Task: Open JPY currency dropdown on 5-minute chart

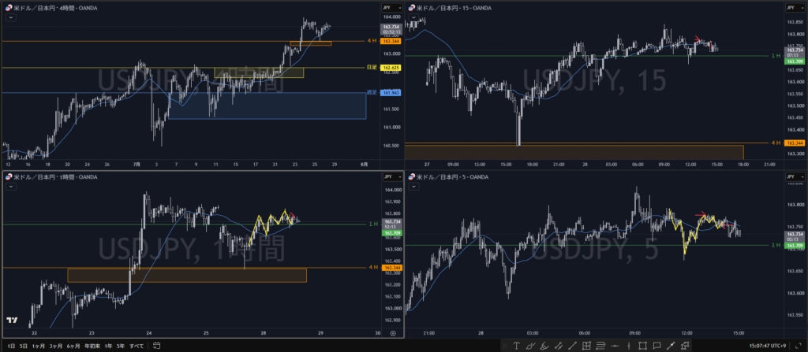Action: point(795,176)
